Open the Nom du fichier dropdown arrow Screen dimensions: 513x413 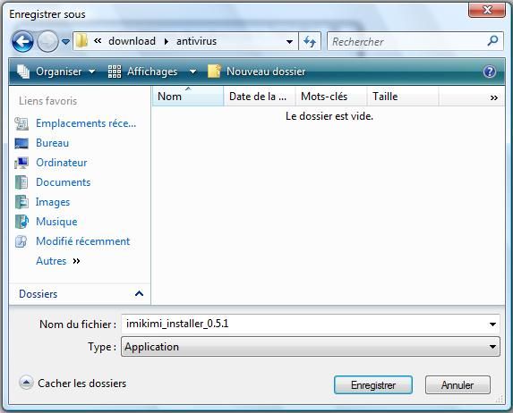[x=492, y=324]
